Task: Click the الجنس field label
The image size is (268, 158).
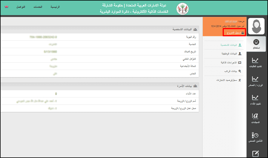Action: pyautogui.click(x=193, y=73)
